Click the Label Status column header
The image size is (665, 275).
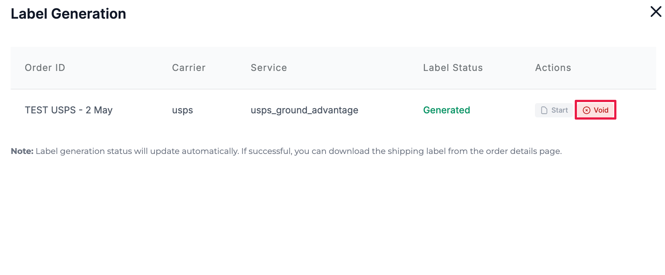(x=453, y=68)
